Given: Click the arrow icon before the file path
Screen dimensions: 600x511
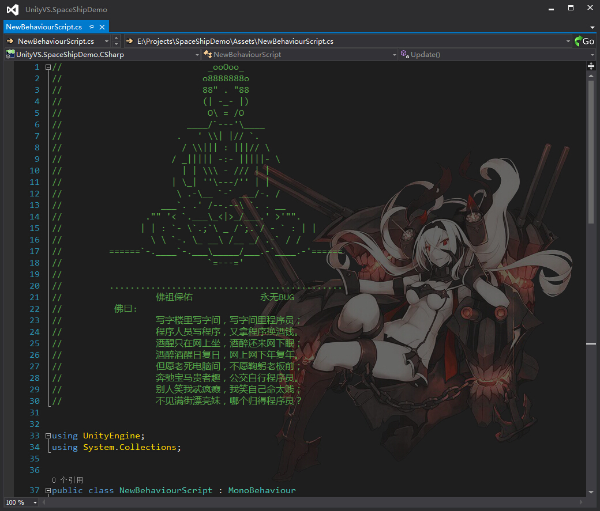Looking at the screenshot, I should 129,41.
